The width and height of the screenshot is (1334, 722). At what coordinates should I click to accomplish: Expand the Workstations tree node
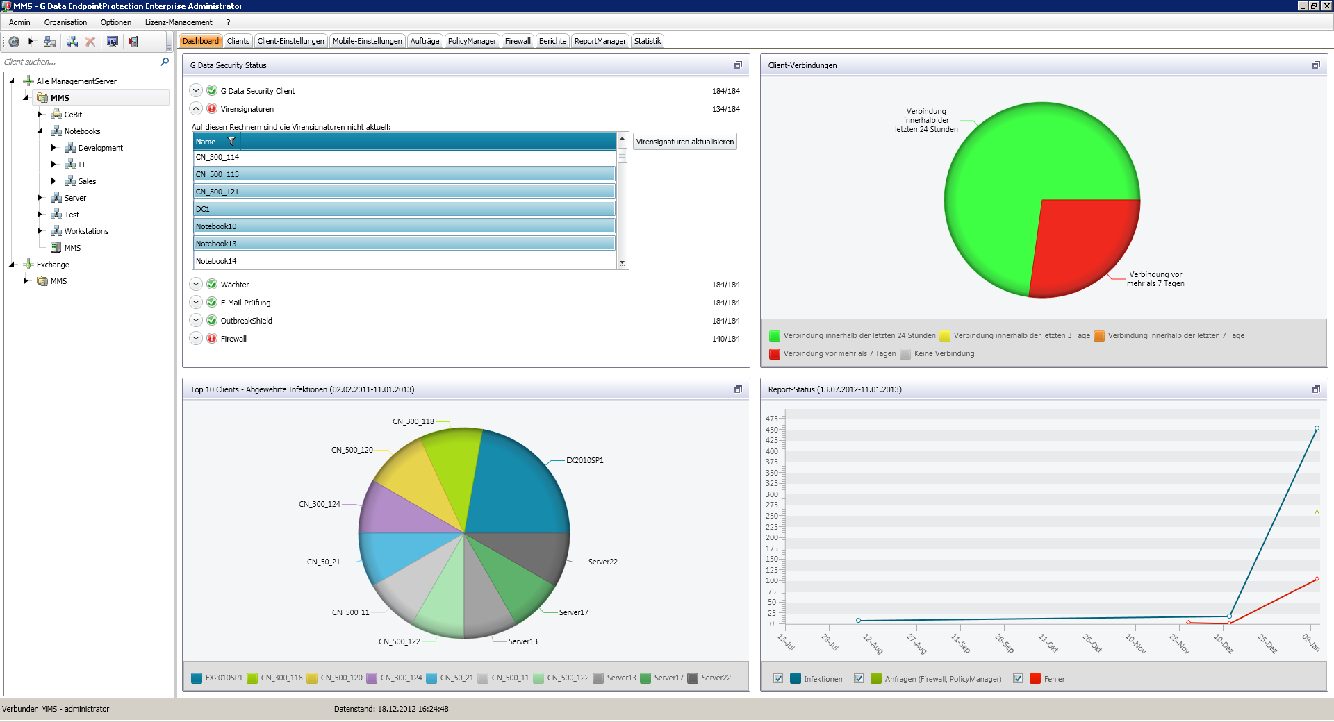tap(40, 231)
